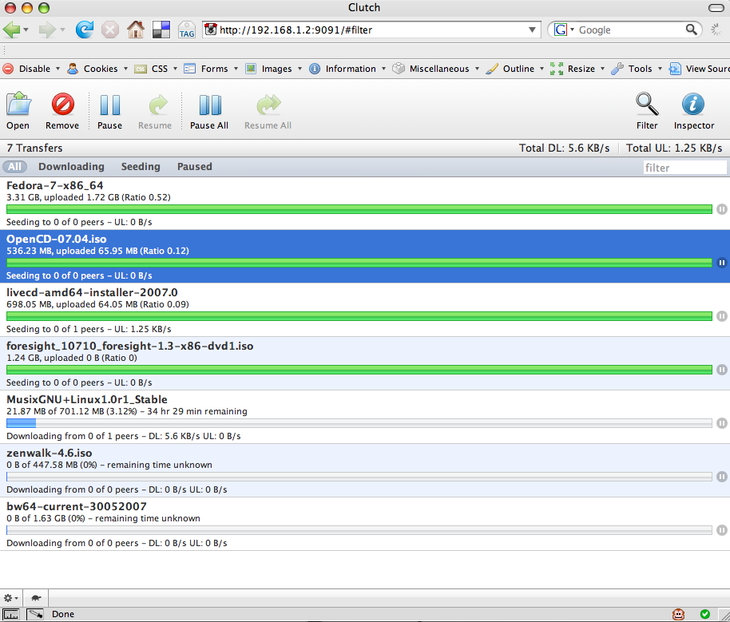Select the bw64-current-30052007 transfer
730x622 pixels.
pos(365,524)
